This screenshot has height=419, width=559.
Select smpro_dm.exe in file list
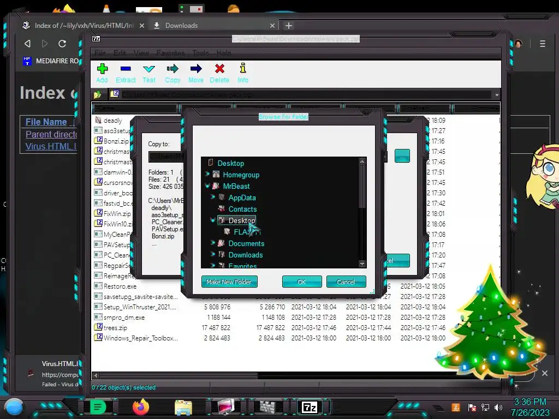124,317
